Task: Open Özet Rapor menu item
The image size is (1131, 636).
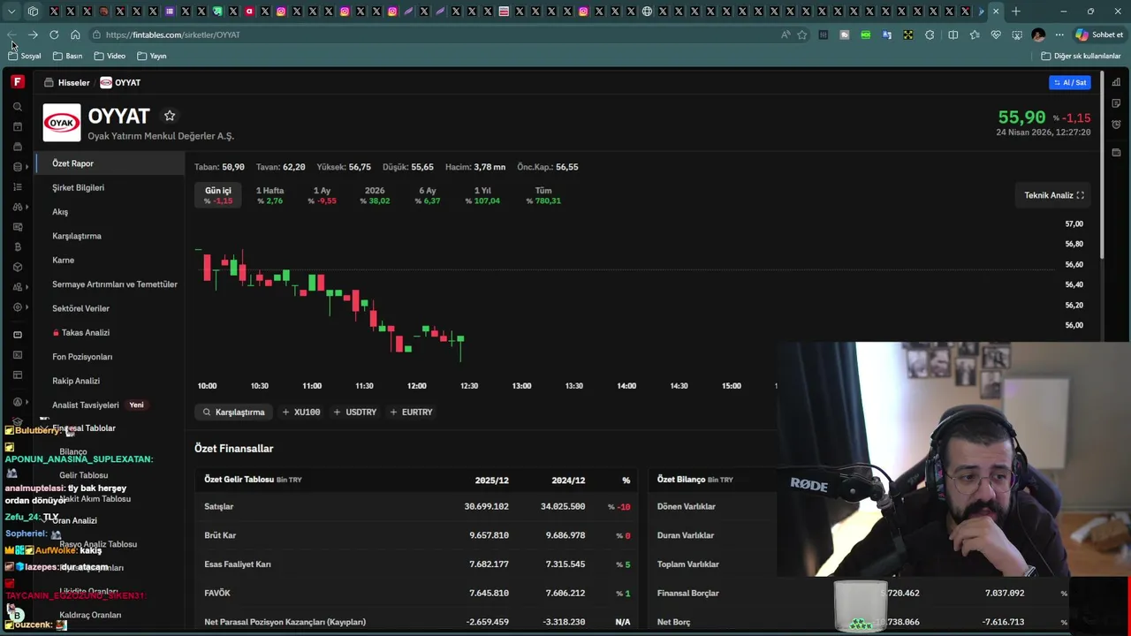Action: tap(111, 163)
